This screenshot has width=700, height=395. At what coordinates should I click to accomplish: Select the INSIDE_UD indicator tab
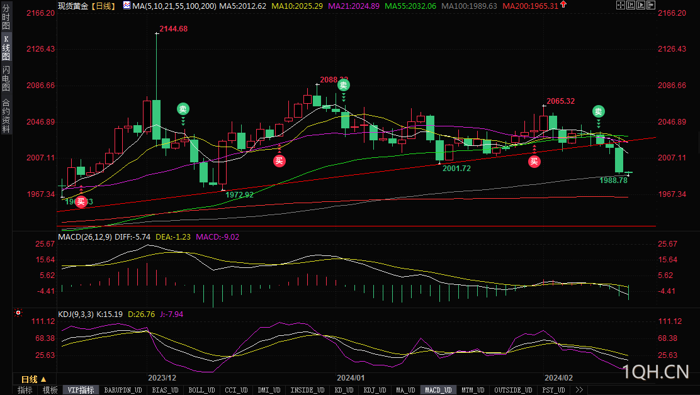307,390
